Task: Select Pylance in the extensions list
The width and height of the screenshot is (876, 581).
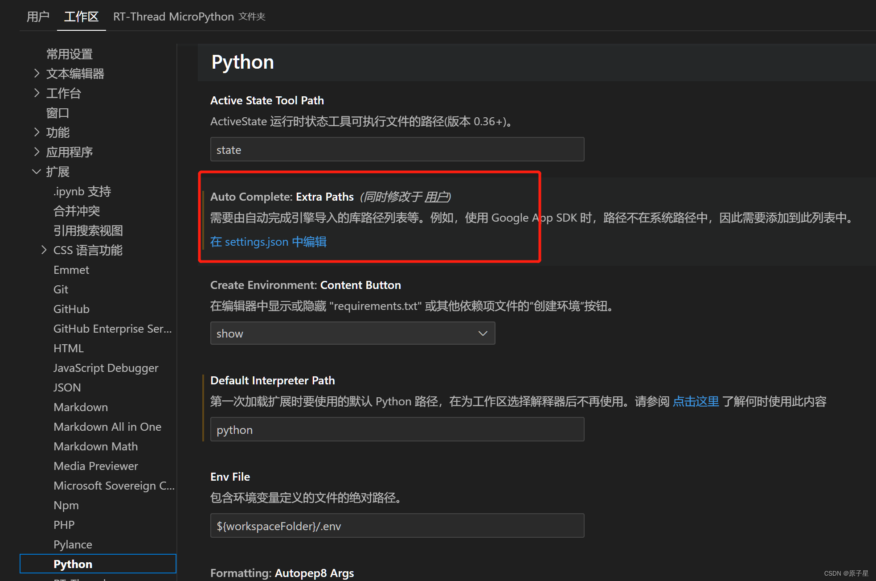Action: pyautogui.click(x=73, y=544)
